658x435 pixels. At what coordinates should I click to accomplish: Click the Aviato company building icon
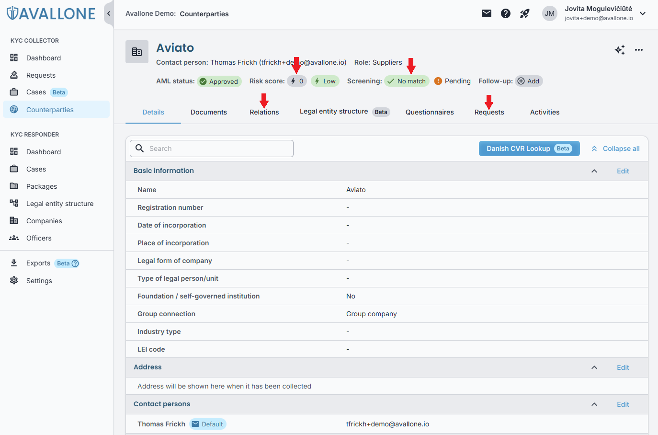(137, 52)
